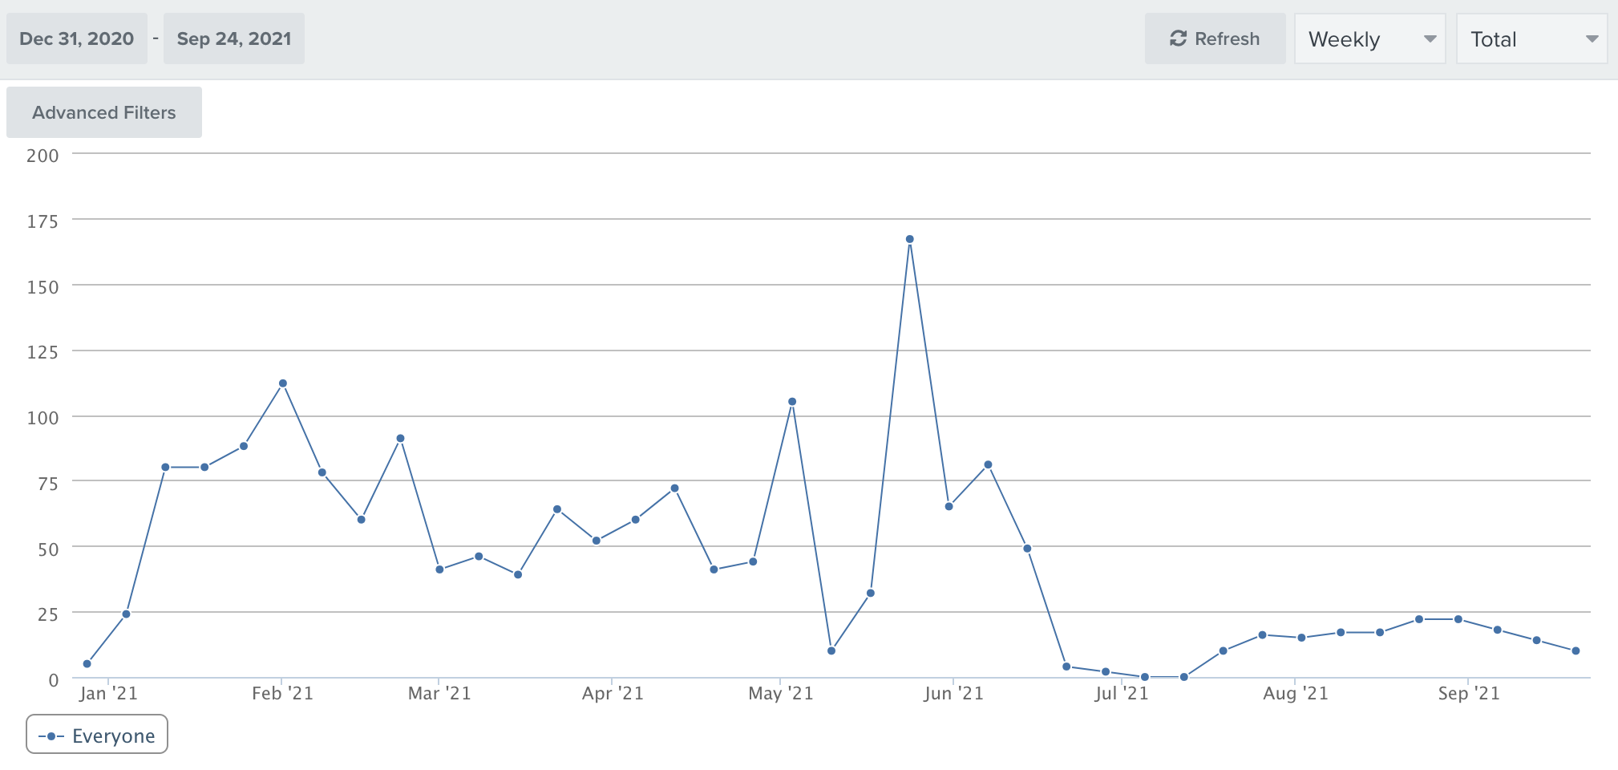Click the 125 y-axis label

pyautogui.click(x=42, y=352)
